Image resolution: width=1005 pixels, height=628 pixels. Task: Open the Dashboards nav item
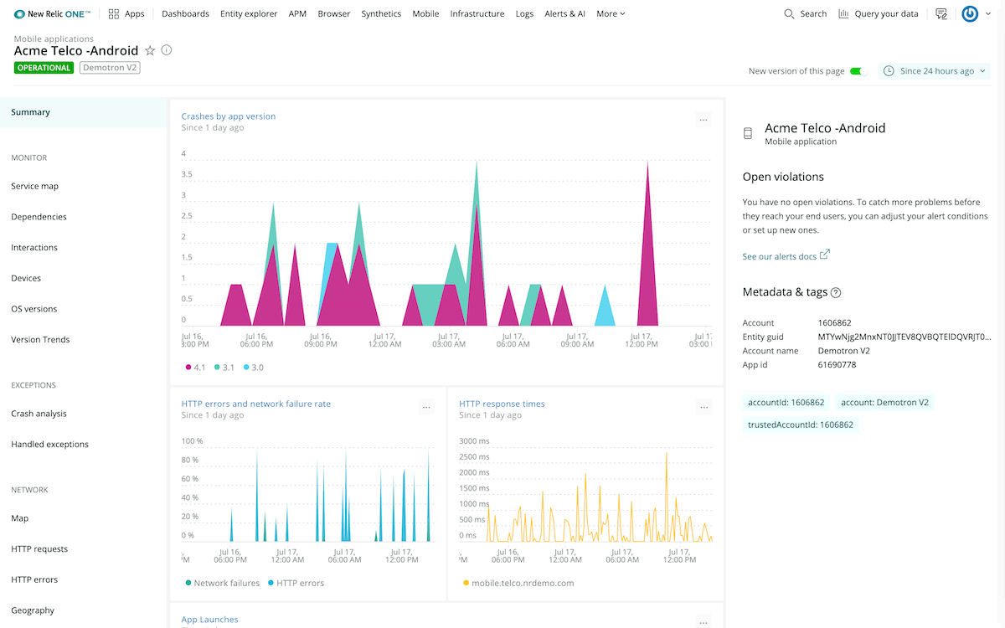click(185, 13)
